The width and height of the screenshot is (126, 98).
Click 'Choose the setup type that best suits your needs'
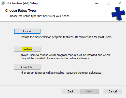pos(39,16)
